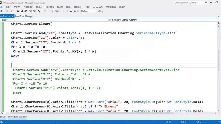The width and height of the screenshot is (221, 124).
Task: Click the Navigate Backward toolbar icon
Action: [x=1, y=11]
